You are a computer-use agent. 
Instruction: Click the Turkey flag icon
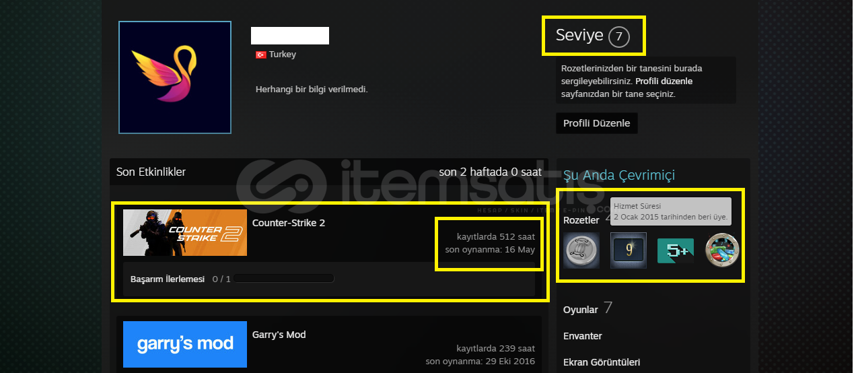pos(260,55)
